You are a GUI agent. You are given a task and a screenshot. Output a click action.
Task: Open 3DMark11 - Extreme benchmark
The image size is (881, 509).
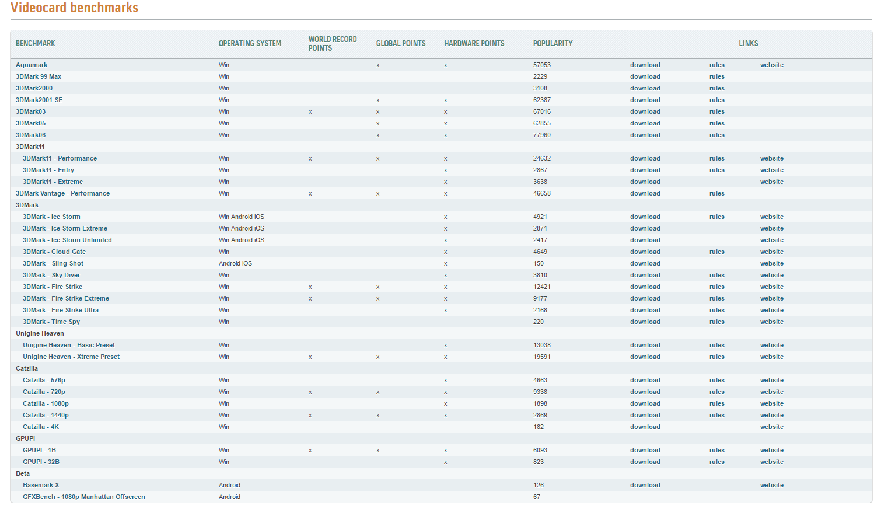53,182
